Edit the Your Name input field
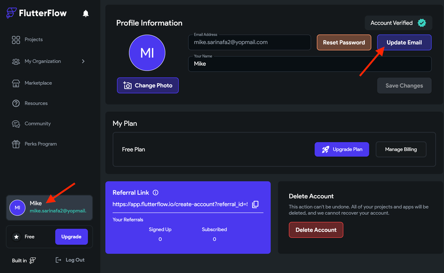Image resolution: width=444 pixels, height=273 pixels. (310, 64)
